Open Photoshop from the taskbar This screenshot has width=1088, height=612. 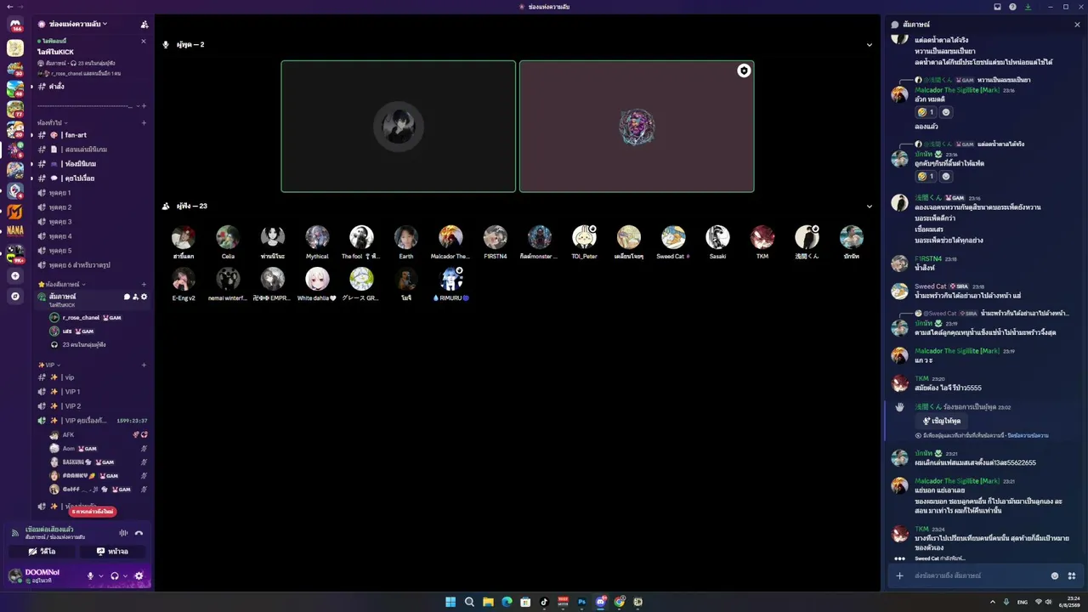(x=581, y=602)
